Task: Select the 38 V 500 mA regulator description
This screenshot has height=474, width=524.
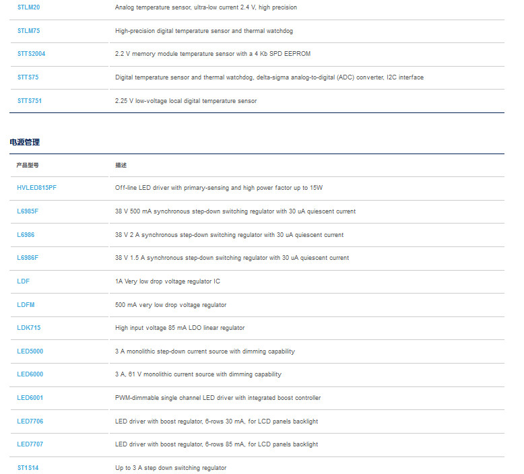Action: click(x=235, y=211)
